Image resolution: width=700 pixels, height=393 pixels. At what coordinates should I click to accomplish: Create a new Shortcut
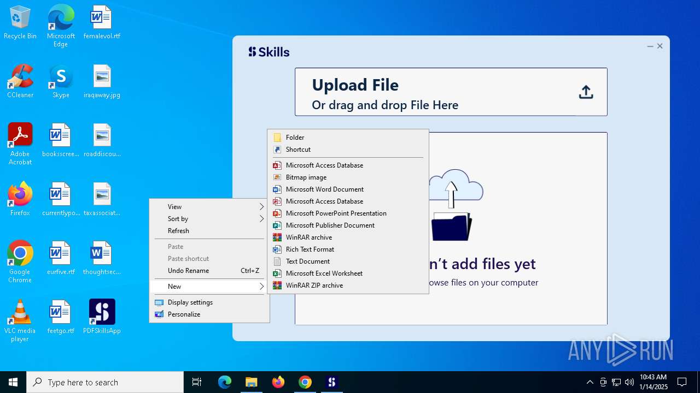(x=348, y=150)
